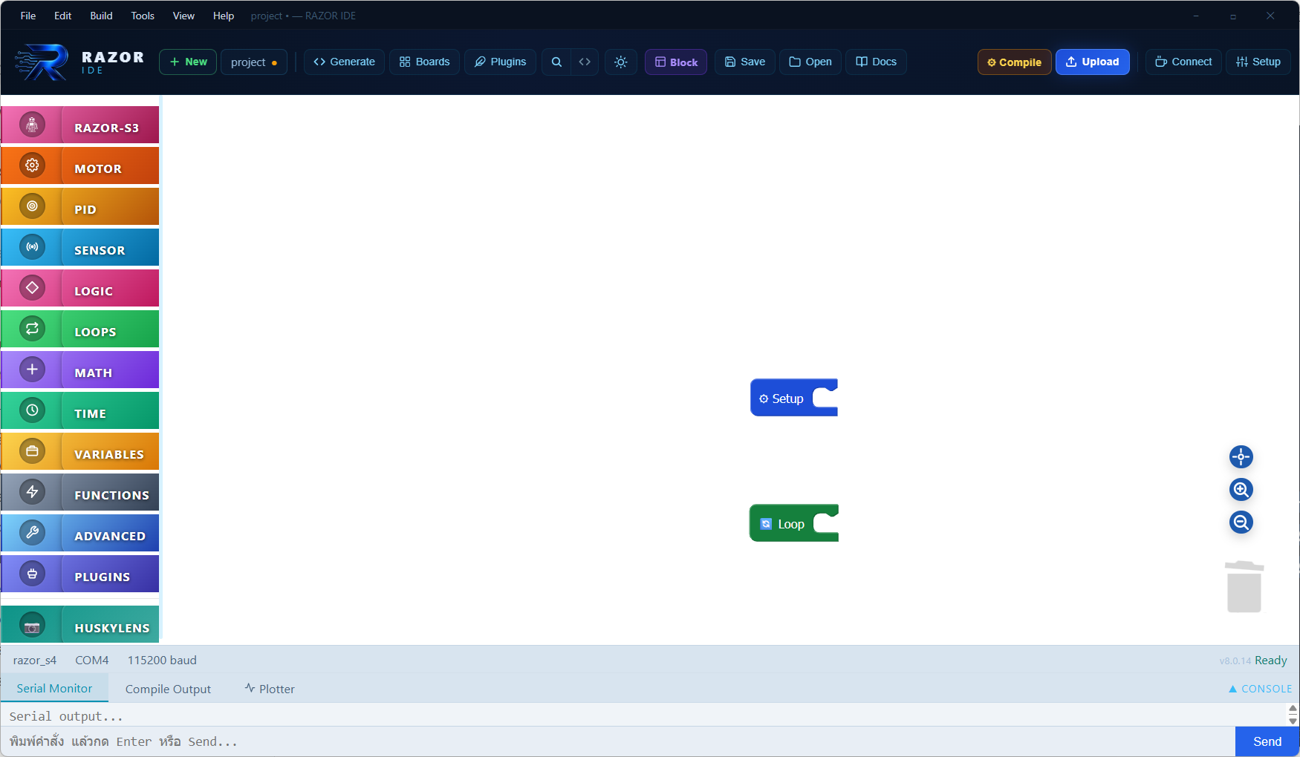
Task: Switch to the Compile Output tab
Action: tap(168, 689)
